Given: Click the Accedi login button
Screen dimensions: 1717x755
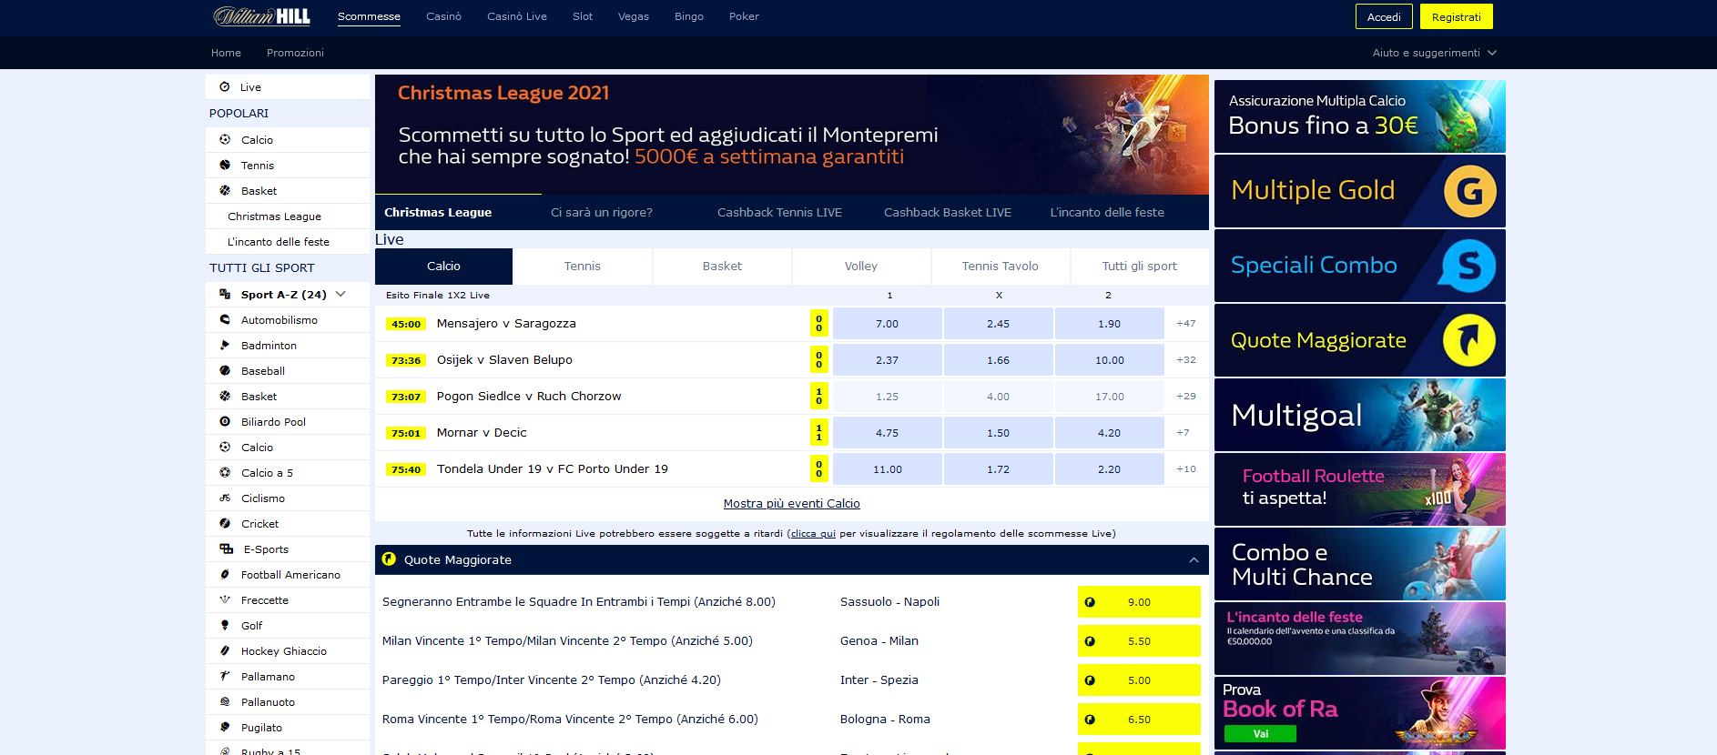Looking at the screenshot, I should tap(1384, 16).
